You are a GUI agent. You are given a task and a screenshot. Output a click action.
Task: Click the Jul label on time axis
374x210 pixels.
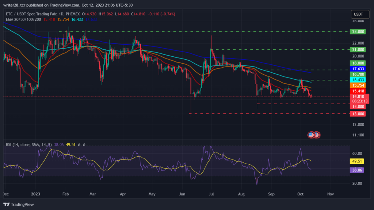pos(211,194)
